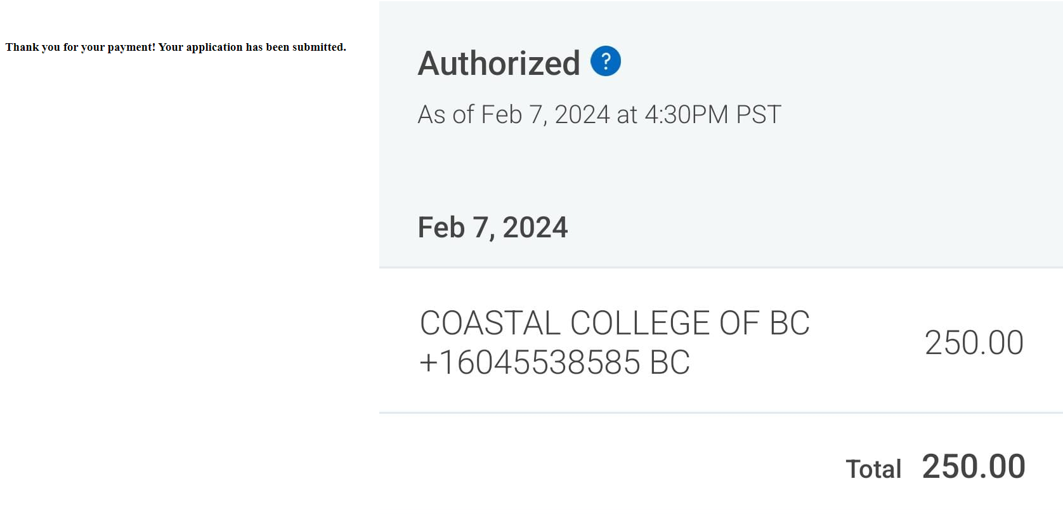The height and width of the screenshot is (514, 1063).
Task: Click the 4:30PM PST time text
Action: coord(713,115)
